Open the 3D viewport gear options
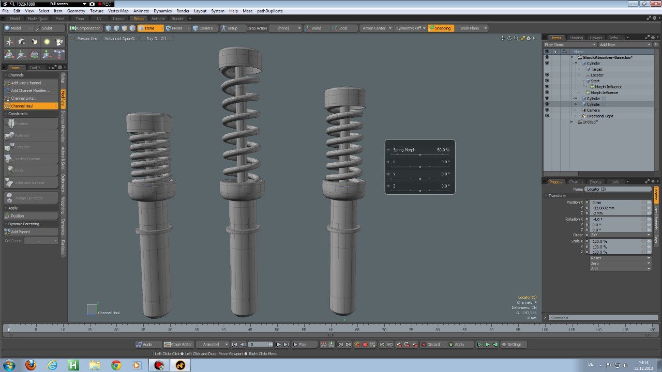This screenshot has width=662, height=372. pyautogui.click(x=529, y=38)
